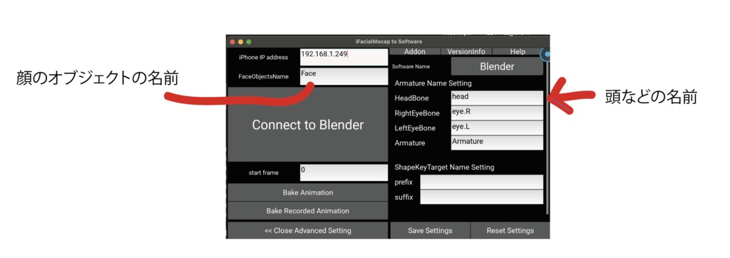This screenshot has height=258, width=730.
Task: Click Close Advanced Setting button
Action: tap(308, 230)
